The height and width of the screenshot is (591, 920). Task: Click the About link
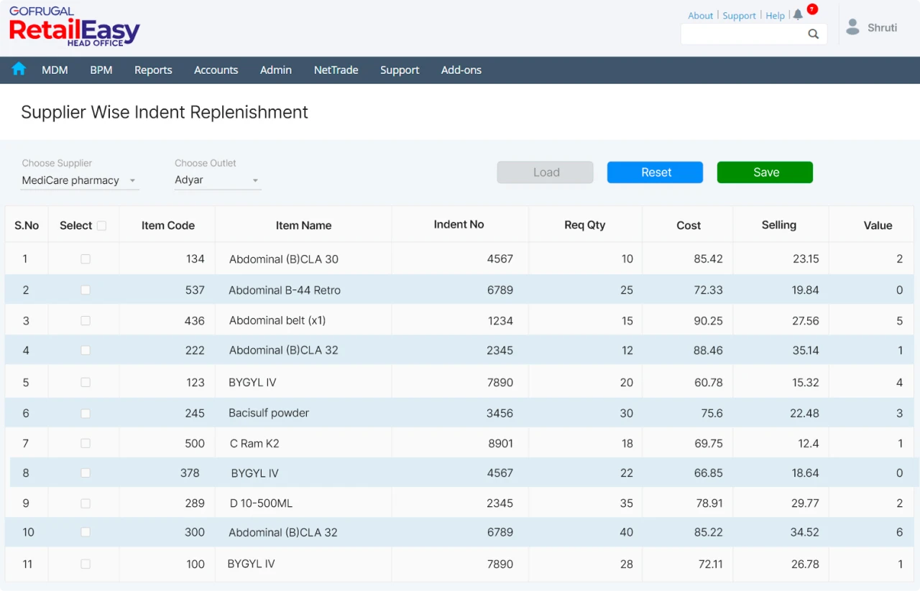700,15
